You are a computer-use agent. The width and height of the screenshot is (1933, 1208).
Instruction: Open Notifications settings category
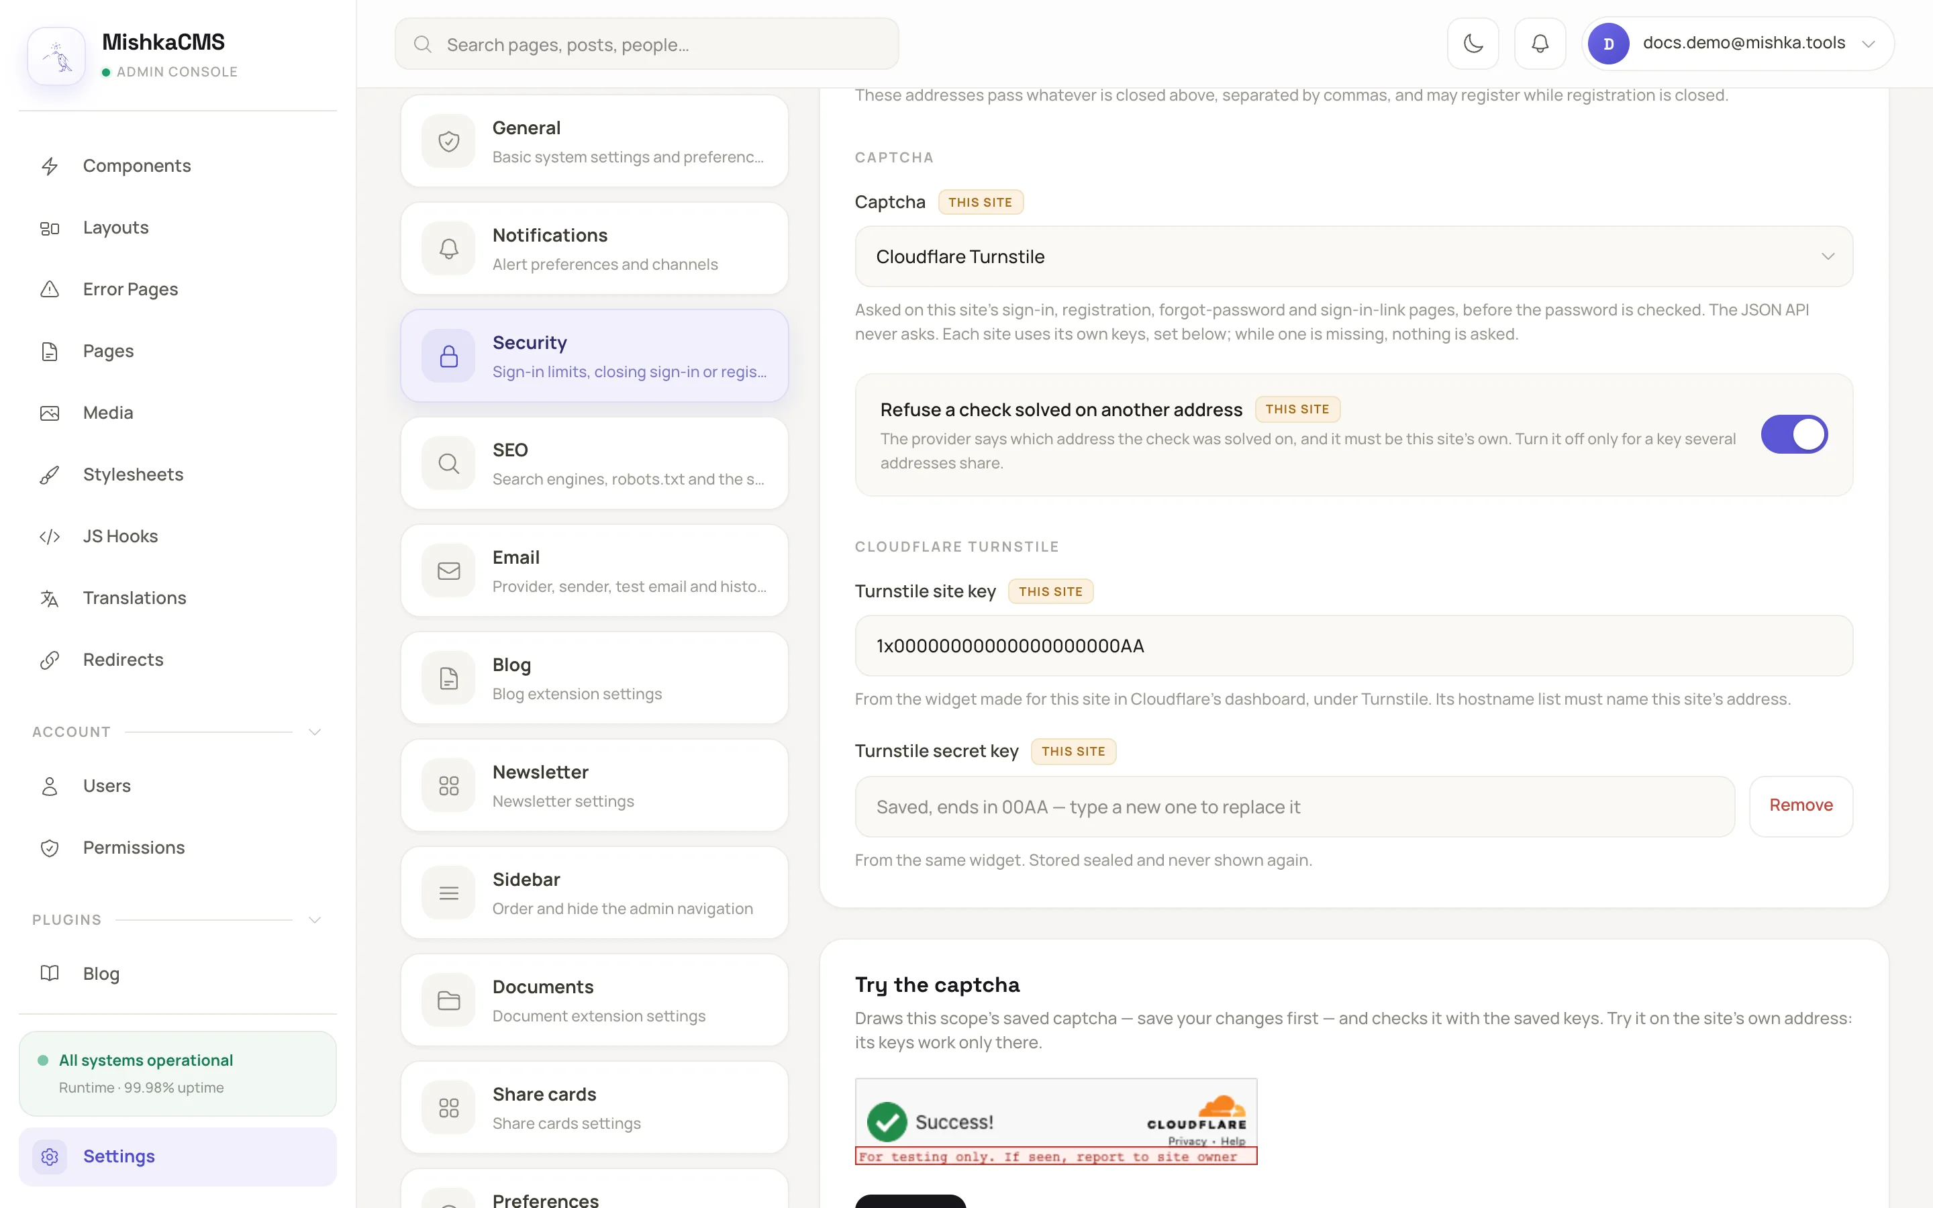click(594, 248)
